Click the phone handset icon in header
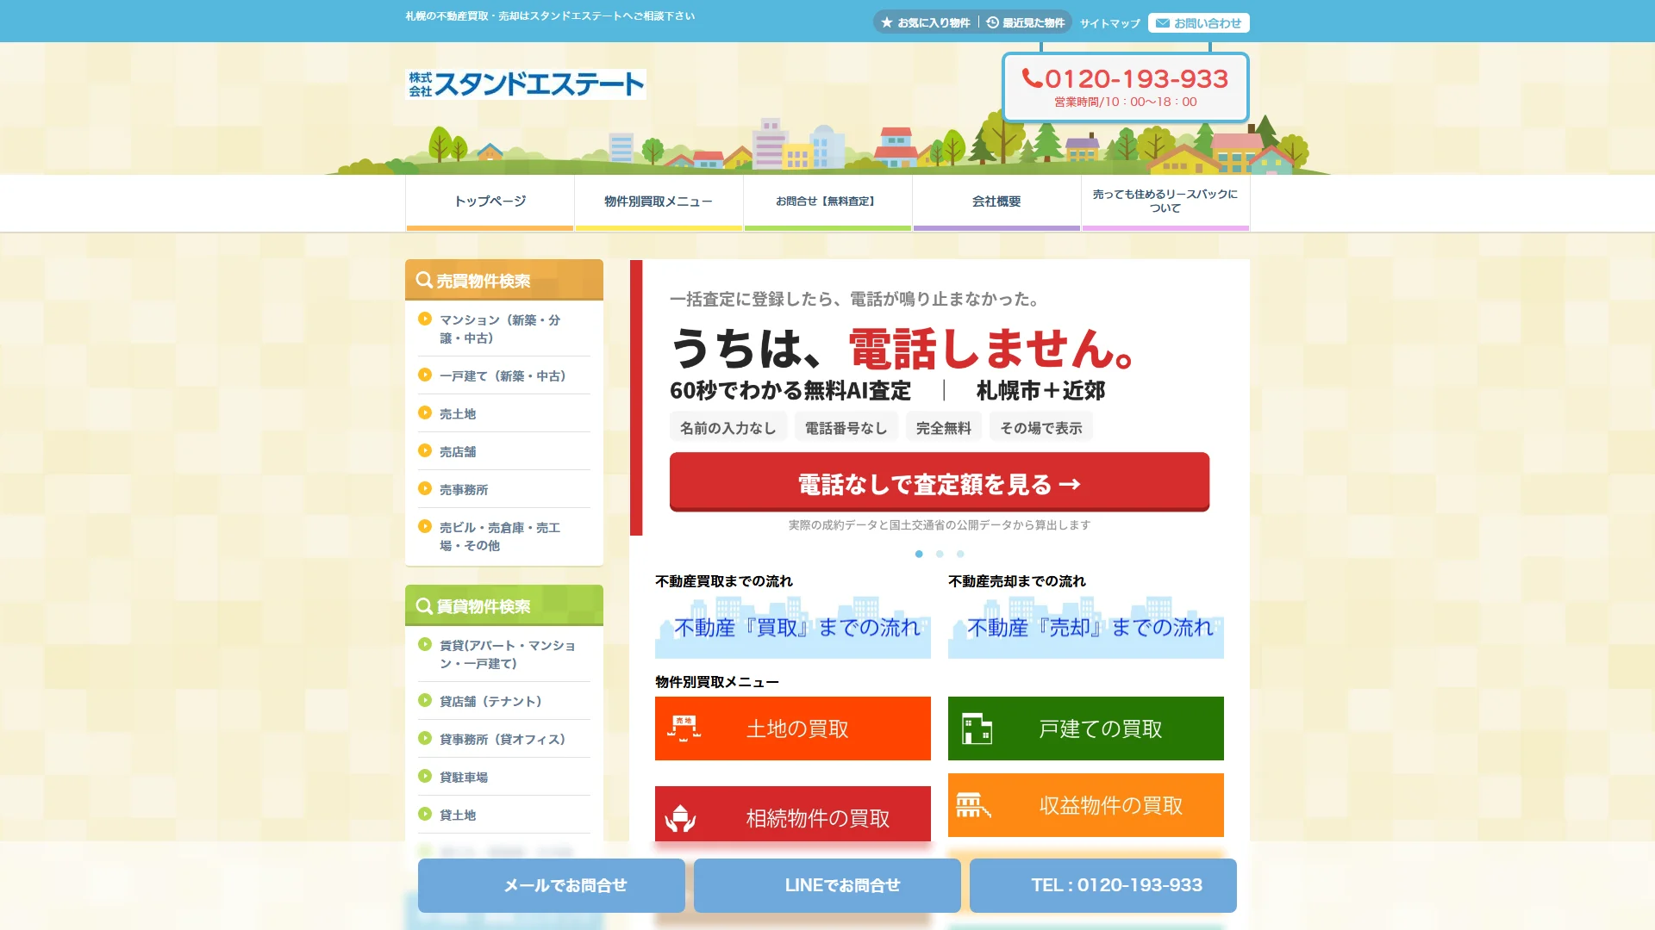This screenshot has width=1655, height=930. [x=1032, y=79]
